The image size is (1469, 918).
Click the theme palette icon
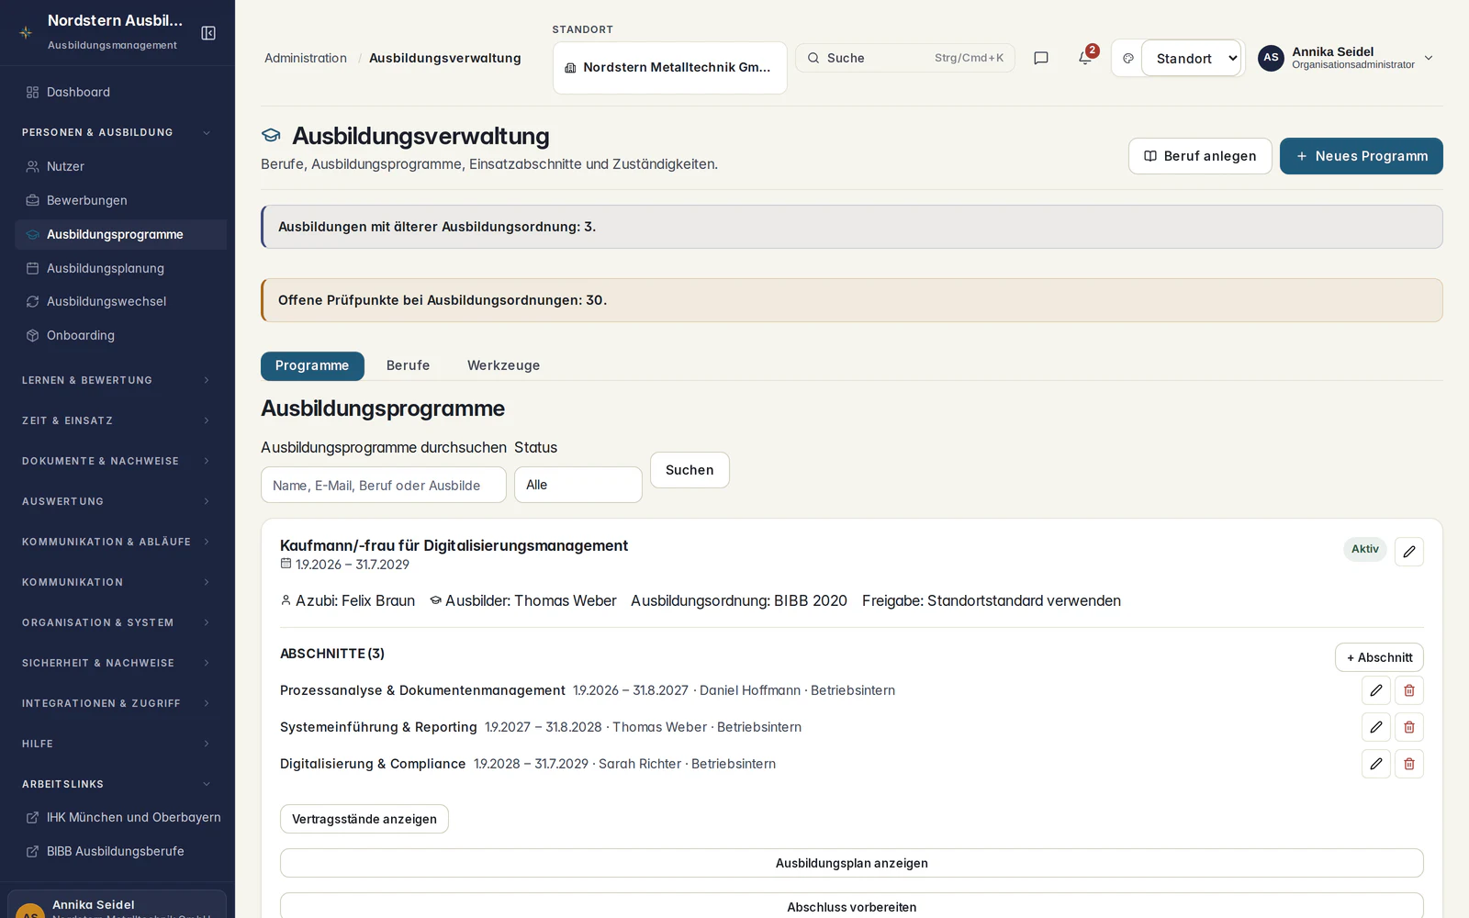click(x=1128, y=58)
